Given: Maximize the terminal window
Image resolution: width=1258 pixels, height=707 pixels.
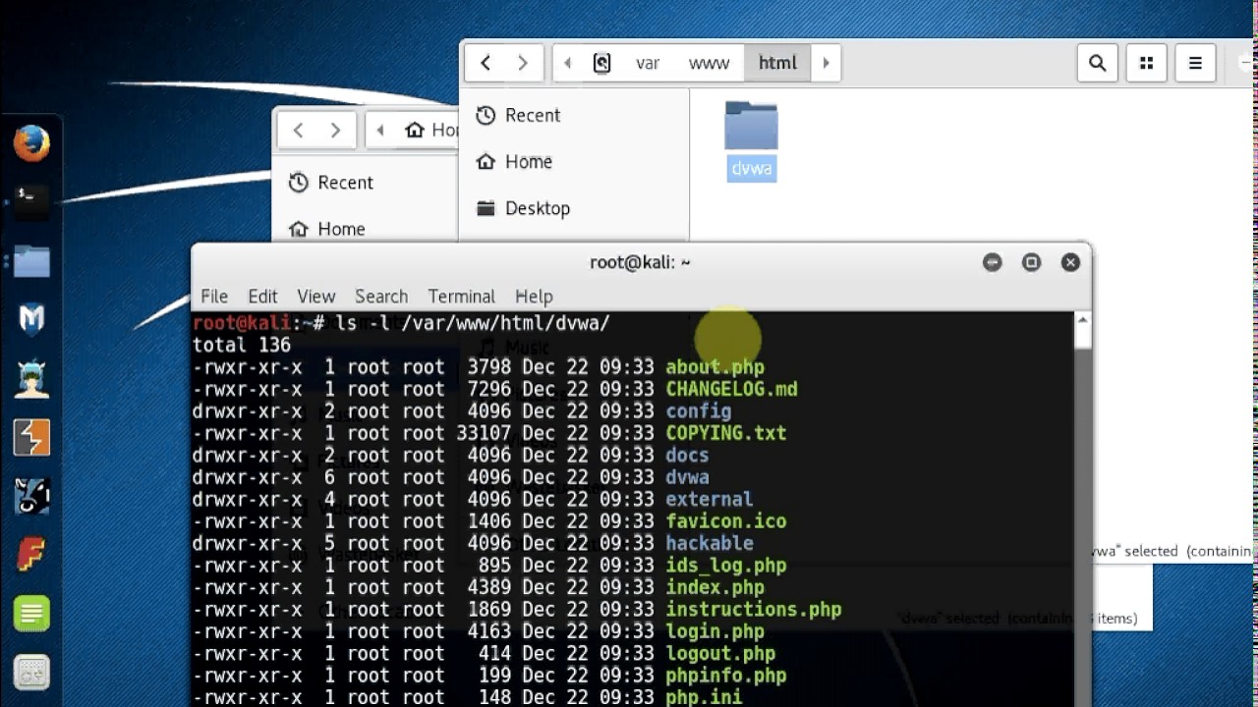Looking at the screenshot, I should (x=1031, y=262).
